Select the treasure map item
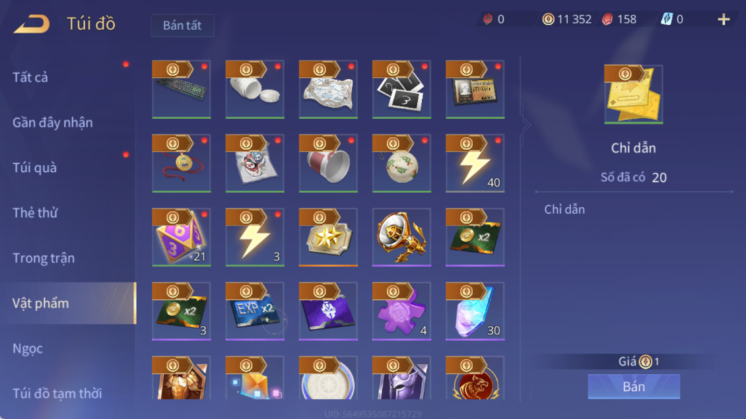The image size is (746, 419). coord(328,90)
